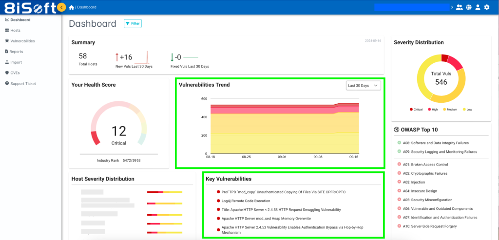
Task: Open Log4j Remote Code Execution vulnerability
Action: click(246, 201)
